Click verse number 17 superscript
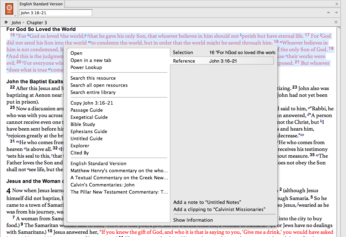The image size is (346, 237). [307, 35]
